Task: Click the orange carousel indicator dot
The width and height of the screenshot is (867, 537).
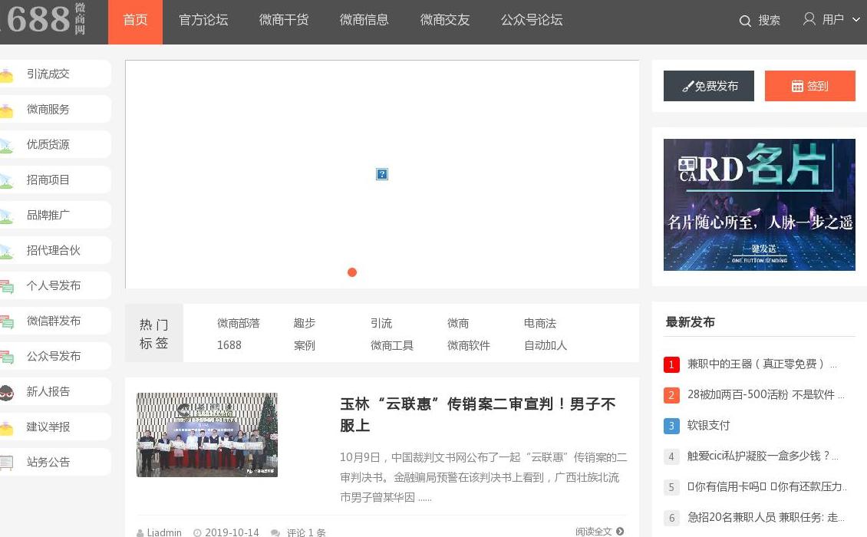Action: coord(352,272)
